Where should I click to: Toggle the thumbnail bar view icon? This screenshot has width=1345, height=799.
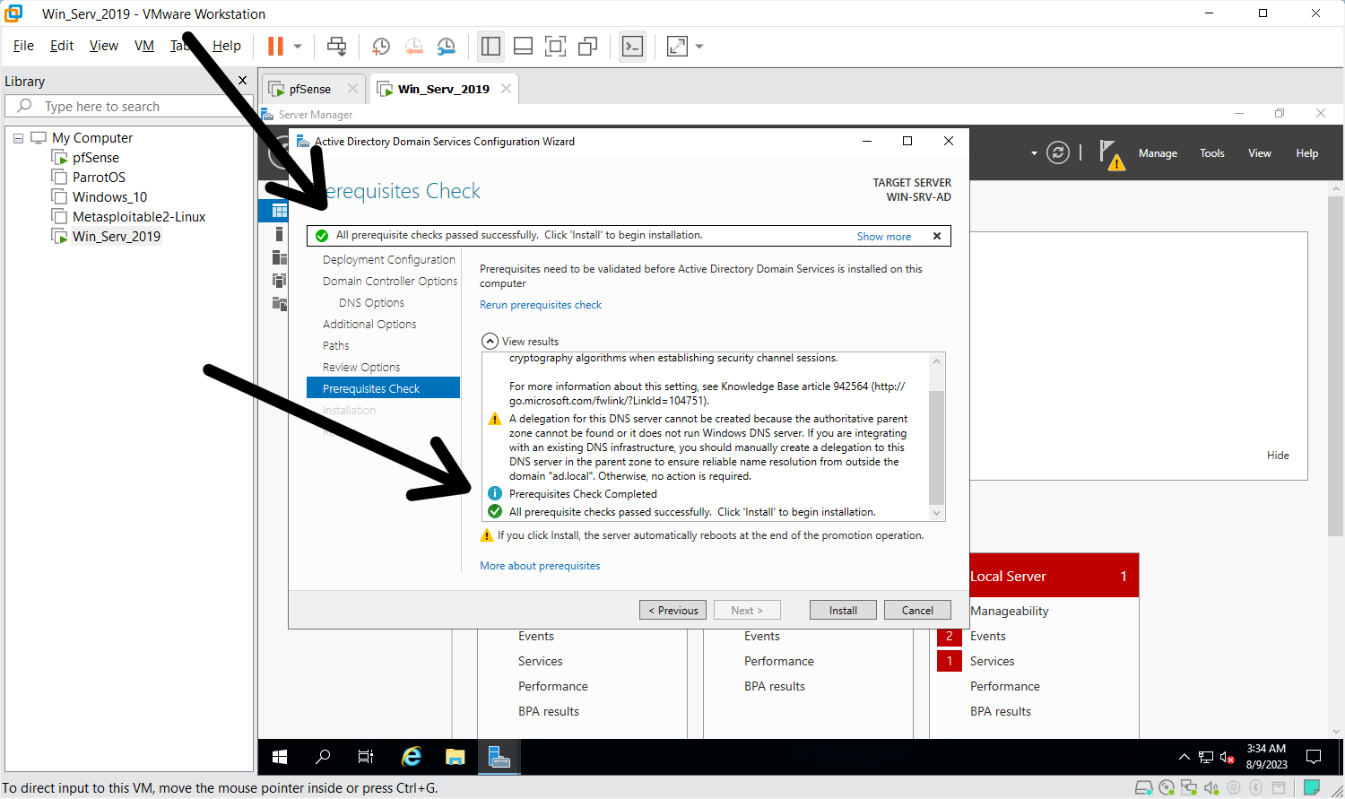[x=524, y=46]
